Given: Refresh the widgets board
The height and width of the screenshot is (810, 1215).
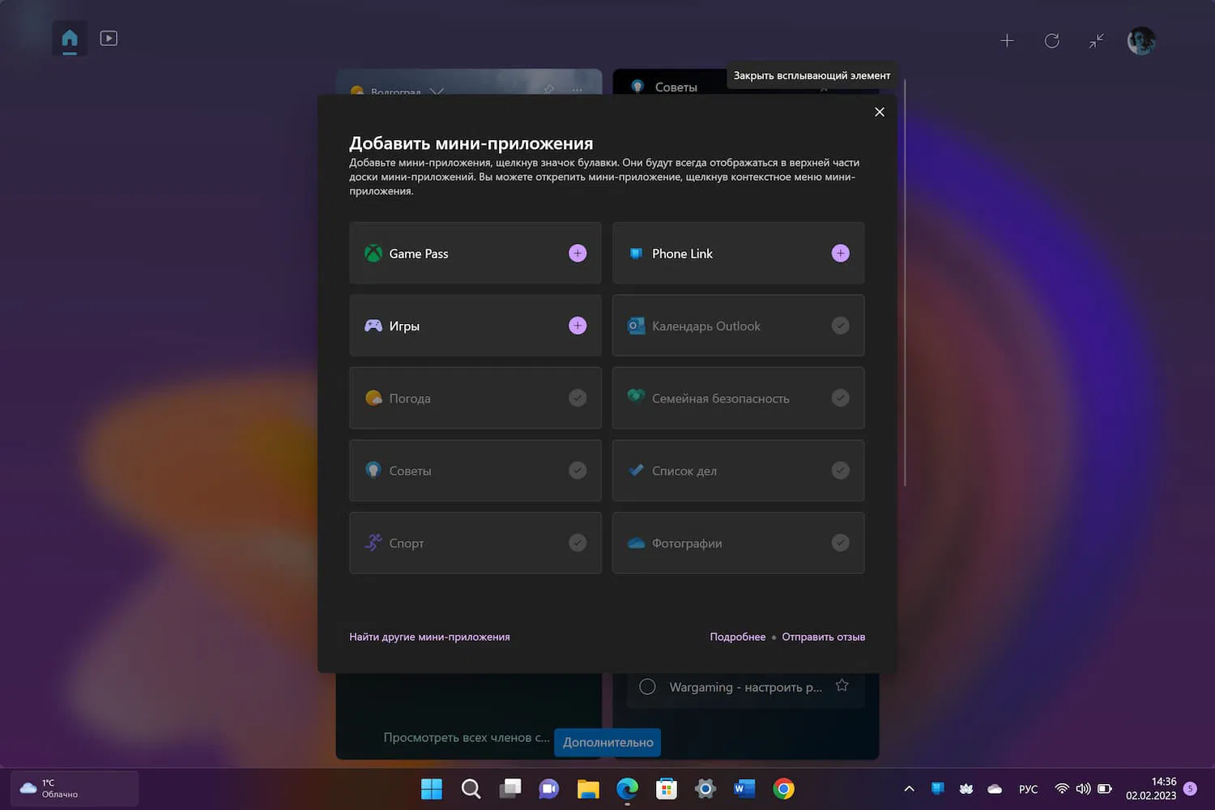Looking at the screenshot, I should point(1051,40).
